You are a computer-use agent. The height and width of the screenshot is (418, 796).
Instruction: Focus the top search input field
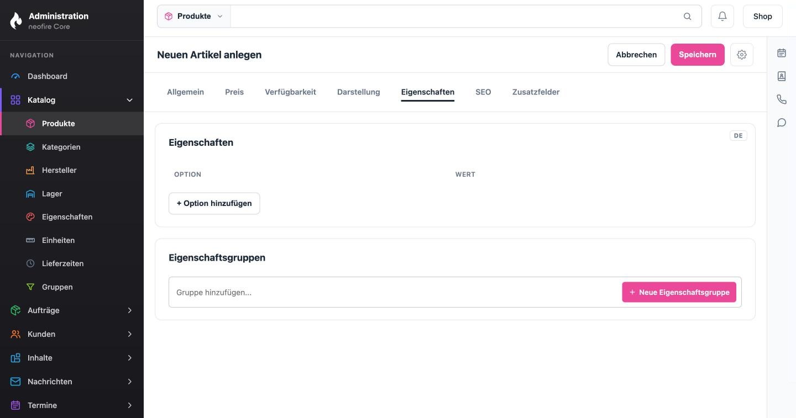click(x=456, y=17)
